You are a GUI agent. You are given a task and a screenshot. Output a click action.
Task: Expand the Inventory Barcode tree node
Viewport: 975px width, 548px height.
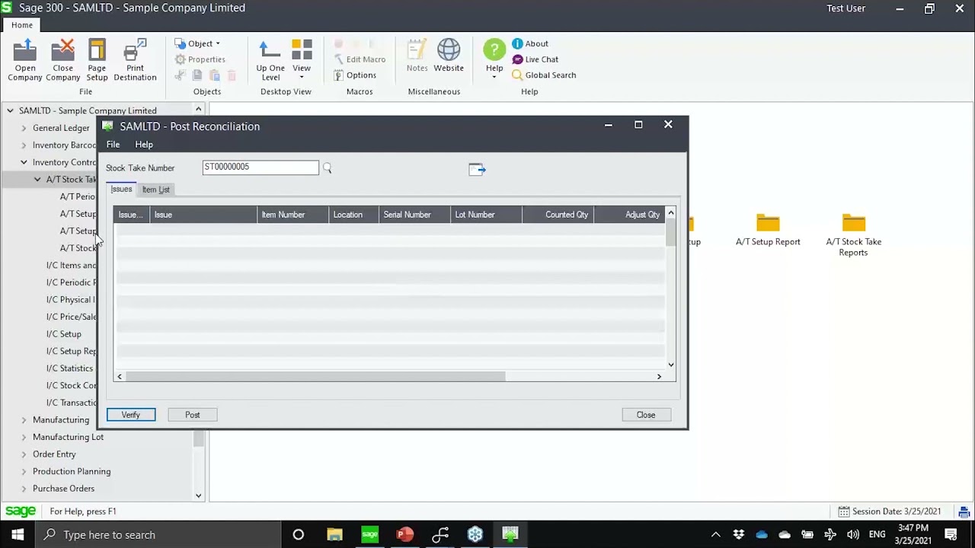(x=24, y=145)
